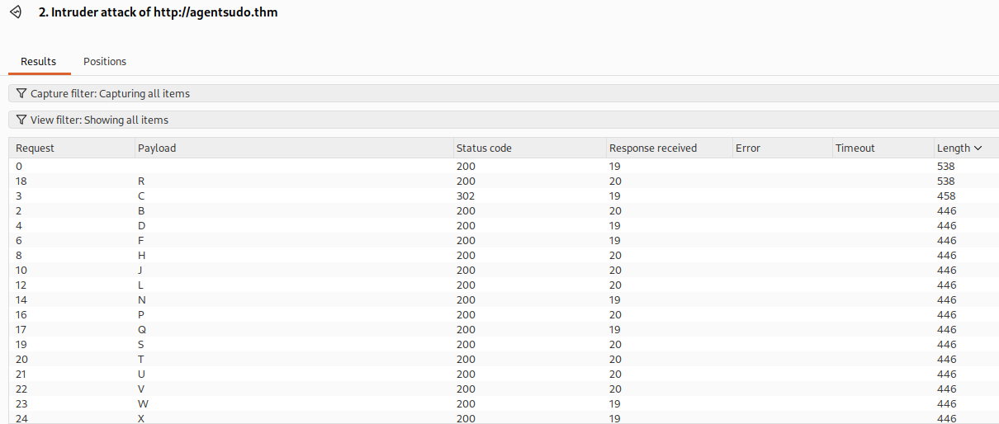
Task: Click request number 18
Action: tap(21, 181)
